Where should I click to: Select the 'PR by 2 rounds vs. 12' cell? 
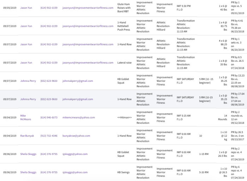pyautogui.click(x=237, y=117)
